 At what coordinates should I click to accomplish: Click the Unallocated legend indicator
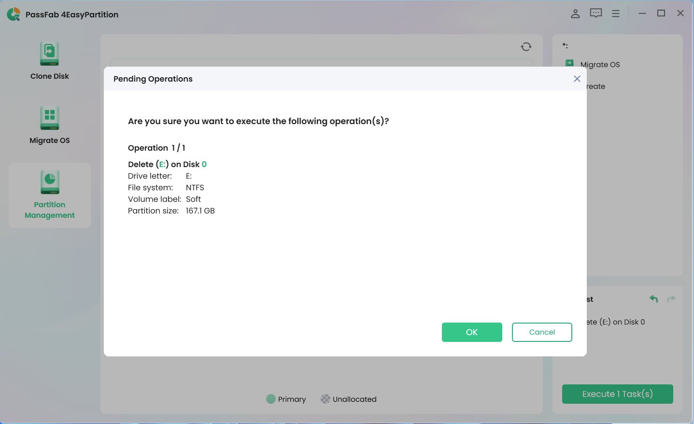(x=326, y=399)
